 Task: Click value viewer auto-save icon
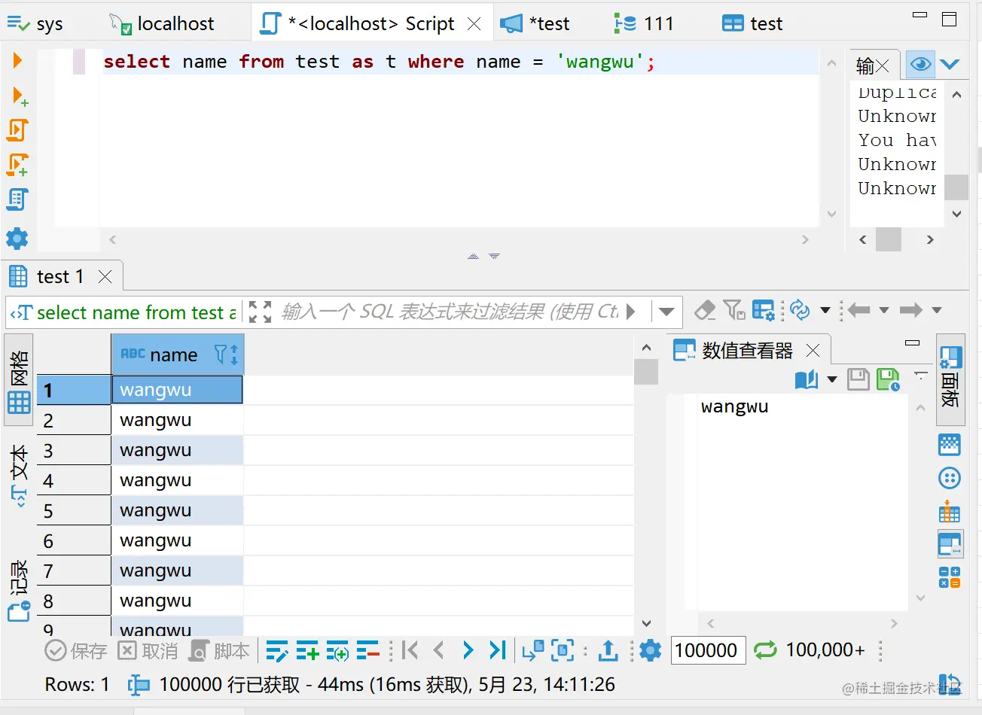[x=889, y=379]
